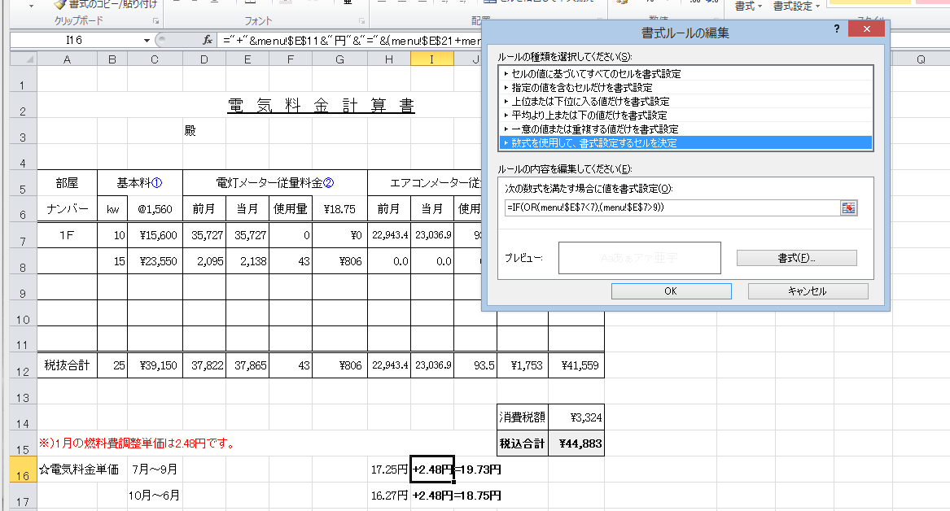Select rule type 一意の値または重複する値だけを書式設定
950x511 pixels.
point(685,129)
